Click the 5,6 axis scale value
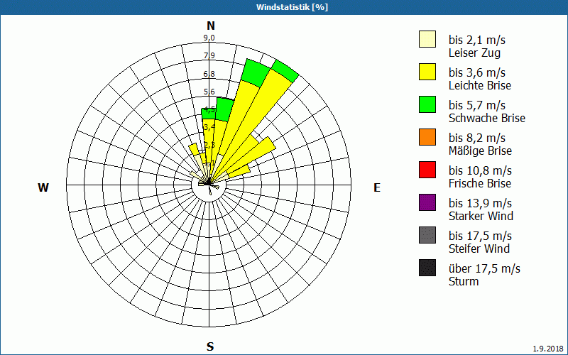 [x=209, y=92]
